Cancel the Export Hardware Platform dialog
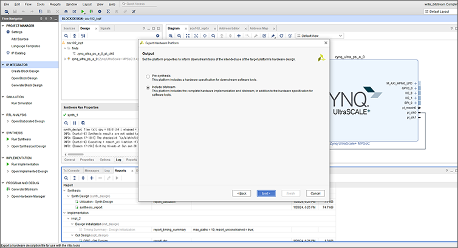Screen dimensions: 458x248 315,193
